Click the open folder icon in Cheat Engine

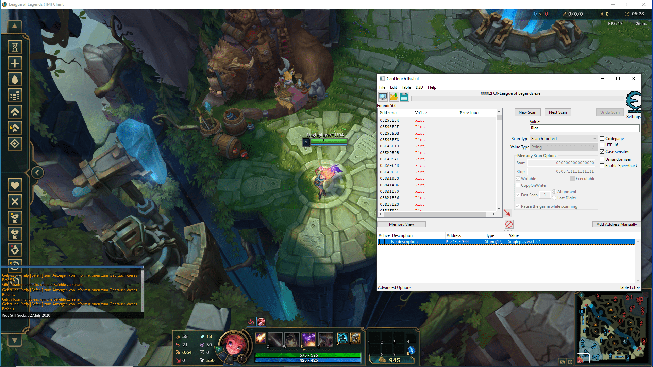click(394, 97)
